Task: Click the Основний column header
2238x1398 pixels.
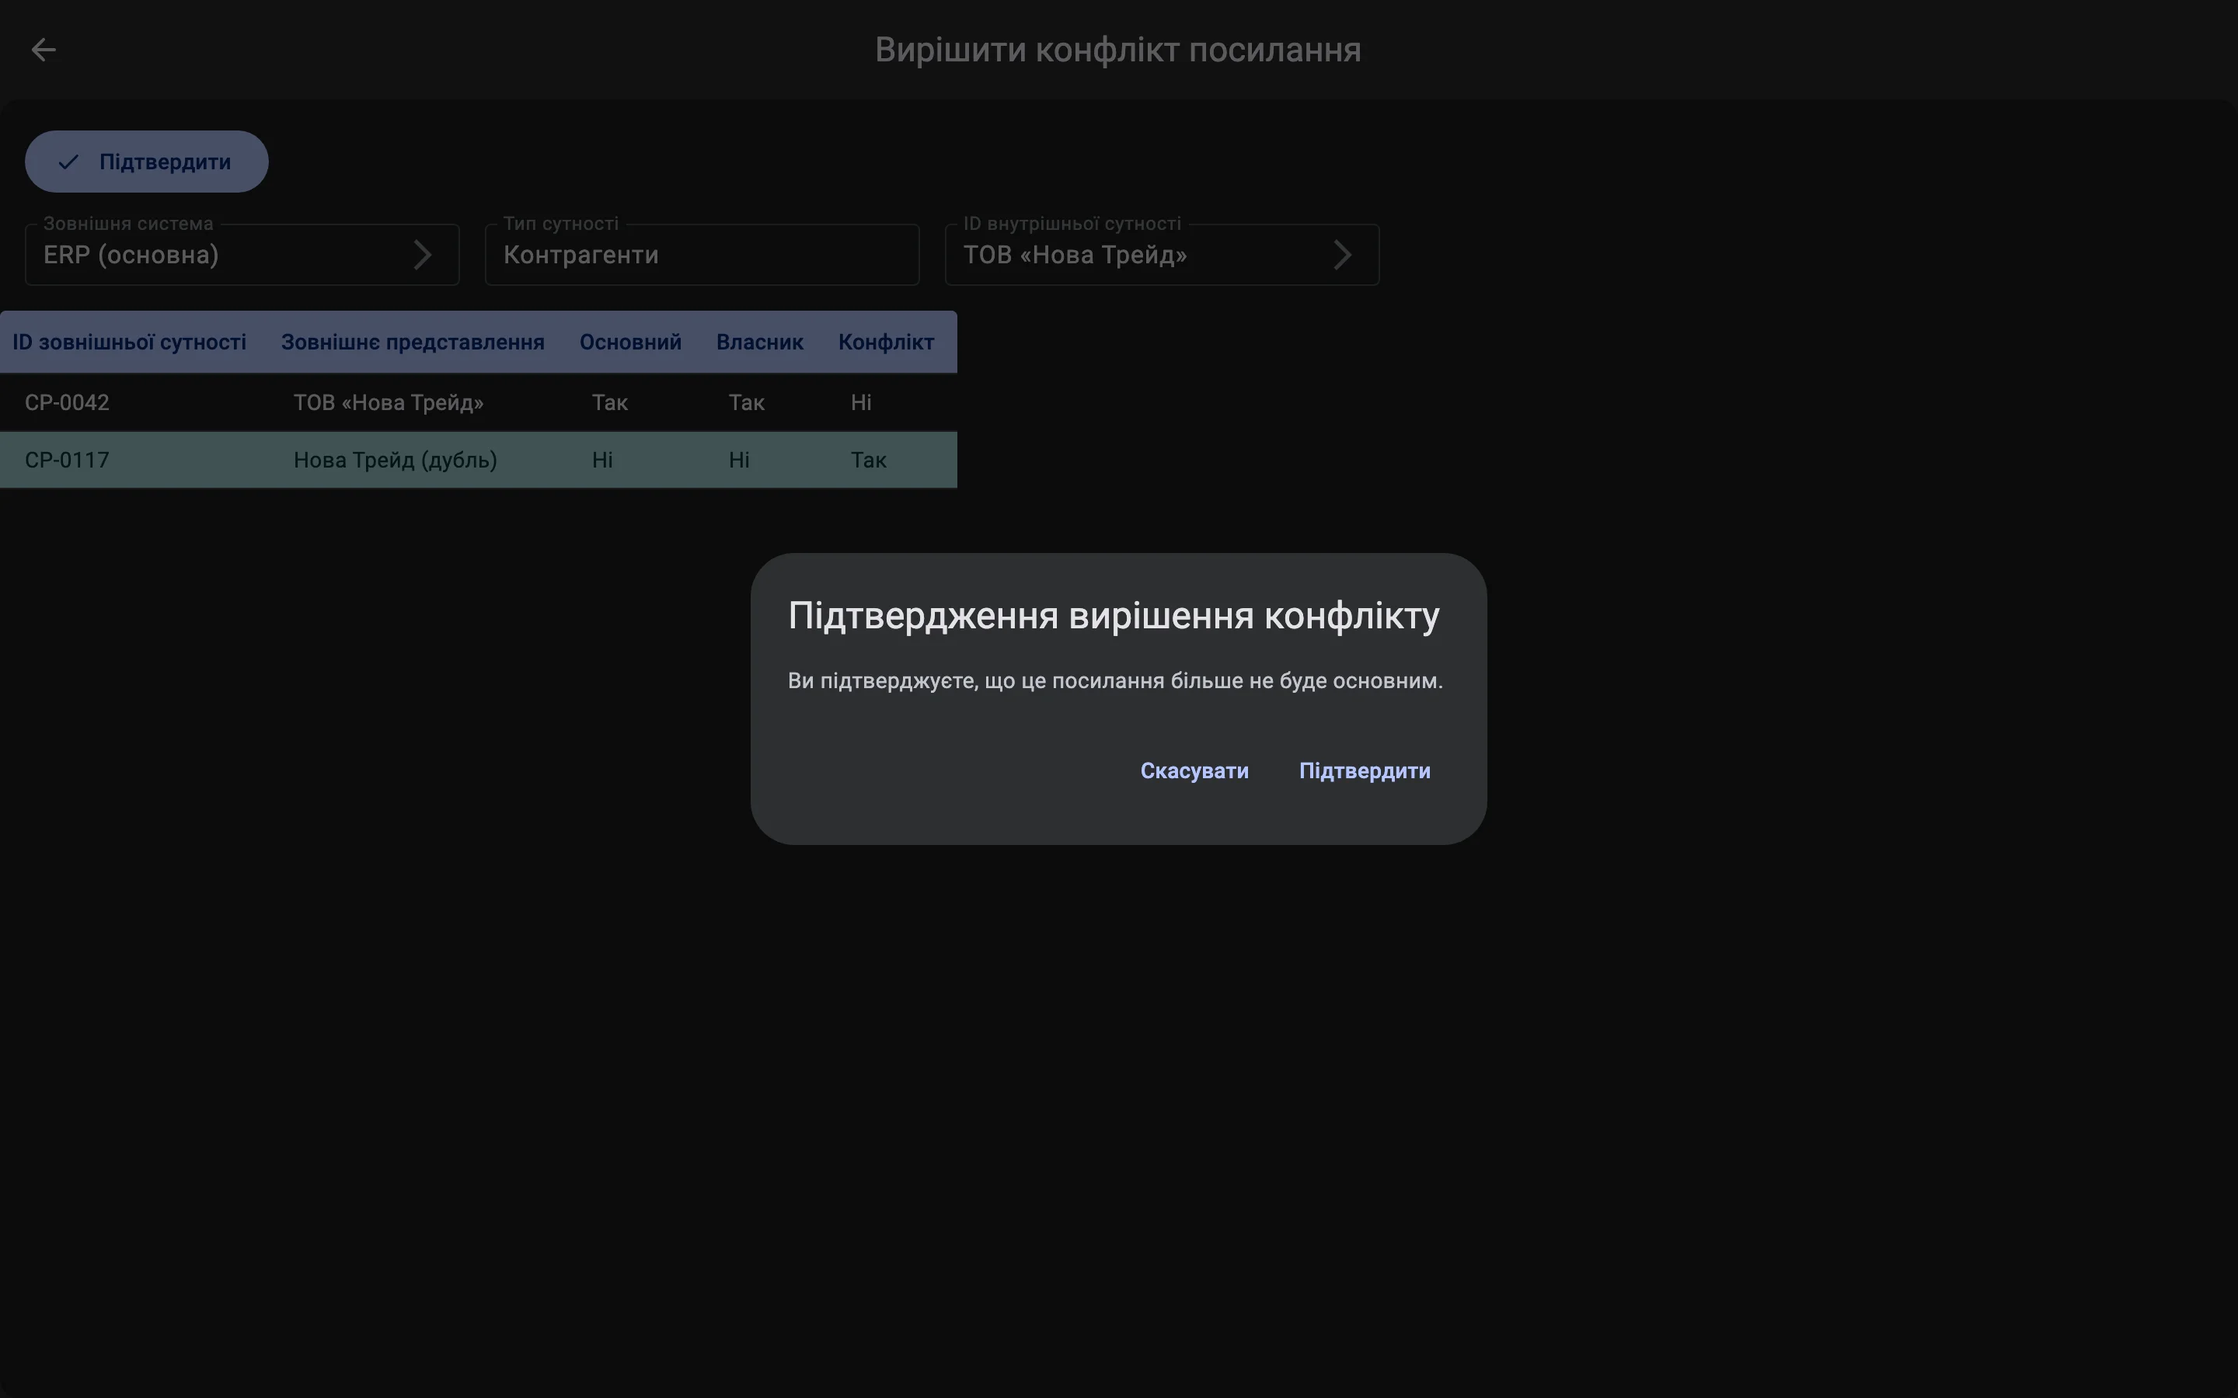Action: (x=631, y=343)
